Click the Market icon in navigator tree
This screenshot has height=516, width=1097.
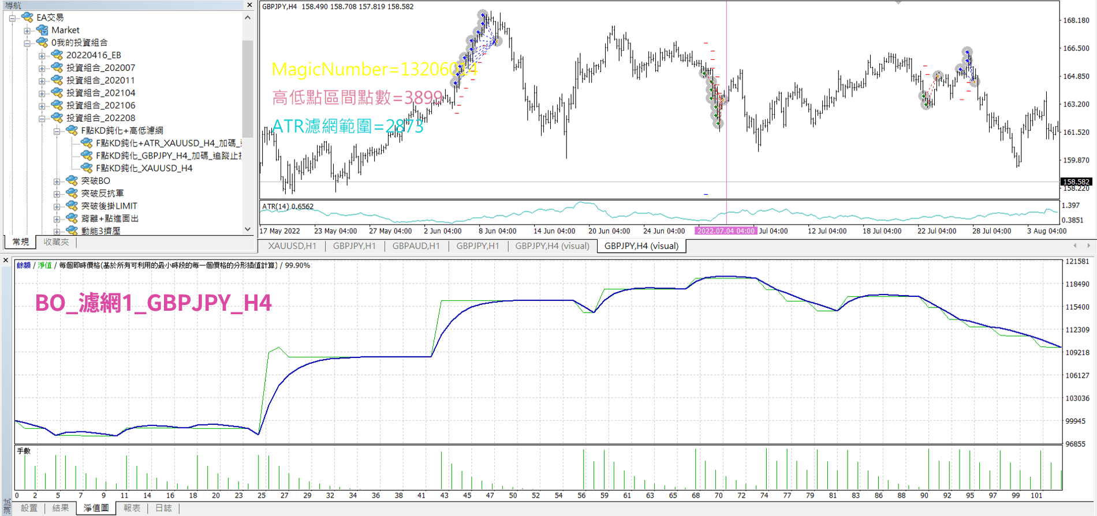click(42, 30)
